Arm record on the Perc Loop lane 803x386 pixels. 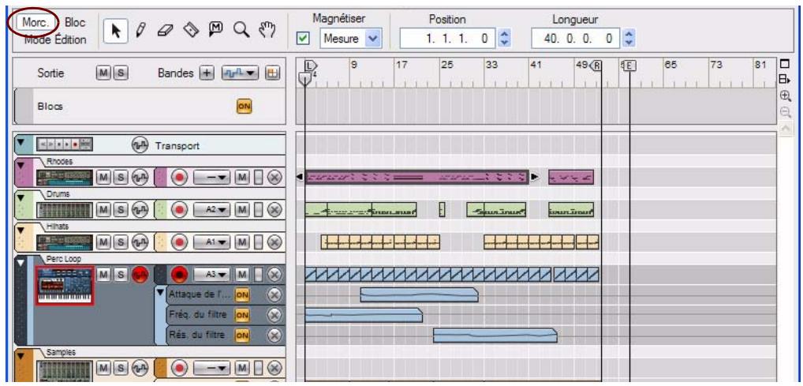[x=179, y=274]
